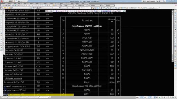
Task: Open the ПоСлою lineweight dropdown
Action: tap(74, 8)
